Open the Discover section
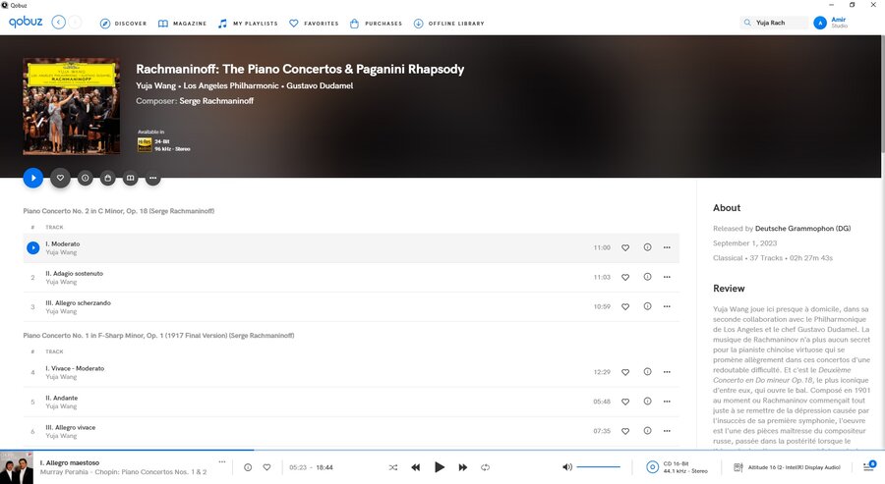This screenshot has height=484, width=885. coord(123,24)
